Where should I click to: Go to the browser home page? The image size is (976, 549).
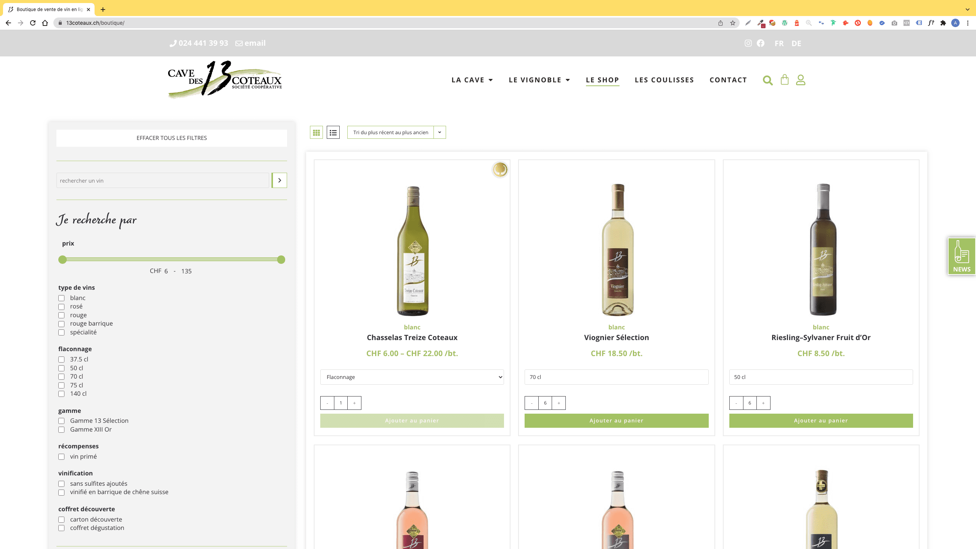[x=45, y=23]
